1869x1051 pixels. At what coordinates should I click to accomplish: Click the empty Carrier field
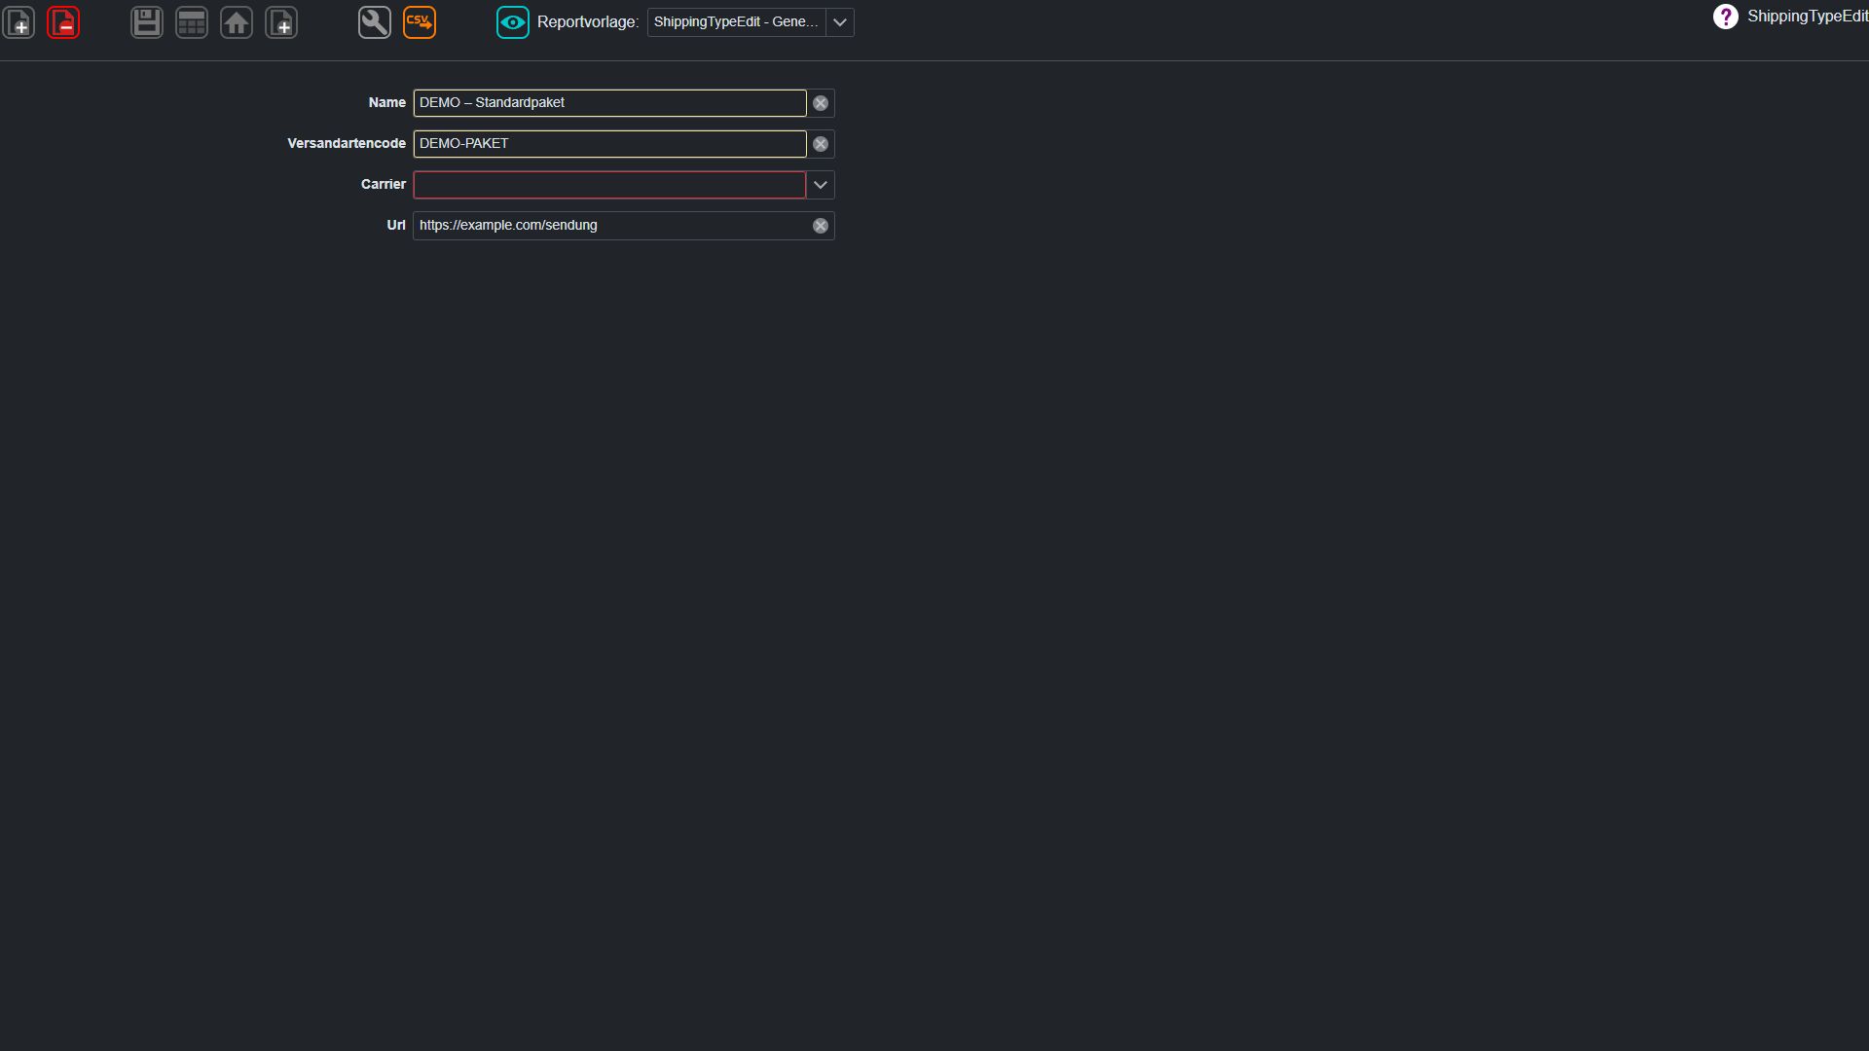point(609,185)
